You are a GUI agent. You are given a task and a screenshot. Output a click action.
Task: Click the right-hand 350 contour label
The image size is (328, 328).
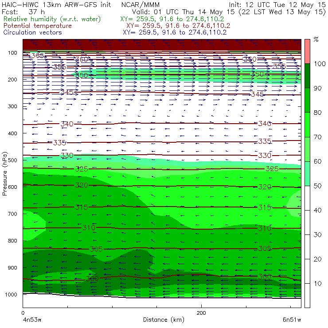[x=257, y=74]
